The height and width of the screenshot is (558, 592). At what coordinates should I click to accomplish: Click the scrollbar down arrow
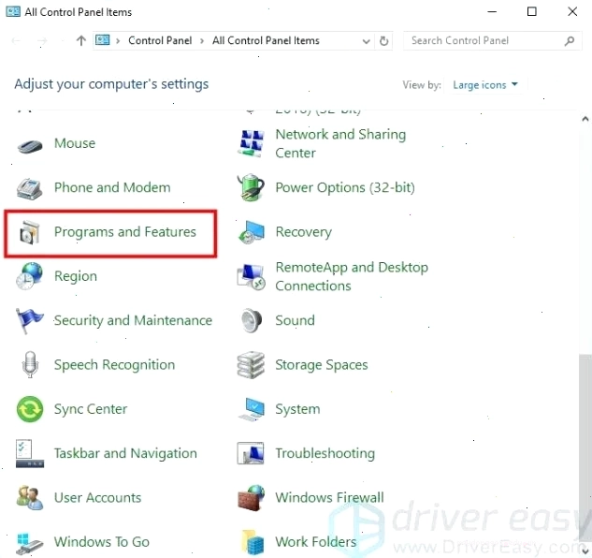[x=585, y=551]
